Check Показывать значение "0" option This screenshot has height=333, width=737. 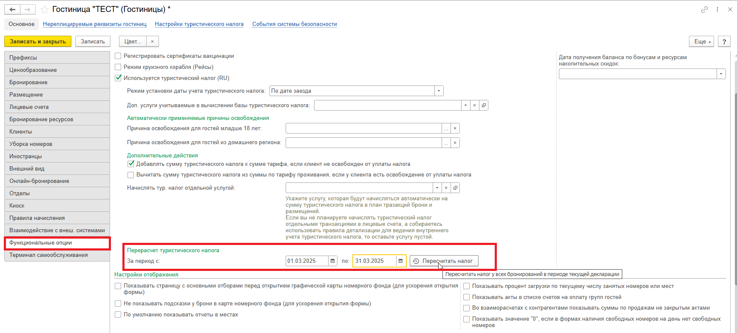tap(467, 319)
